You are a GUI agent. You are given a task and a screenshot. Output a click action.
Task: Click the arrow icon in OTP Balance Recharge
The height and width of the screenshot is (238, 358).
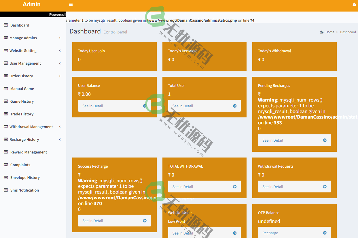coord(325,233)
